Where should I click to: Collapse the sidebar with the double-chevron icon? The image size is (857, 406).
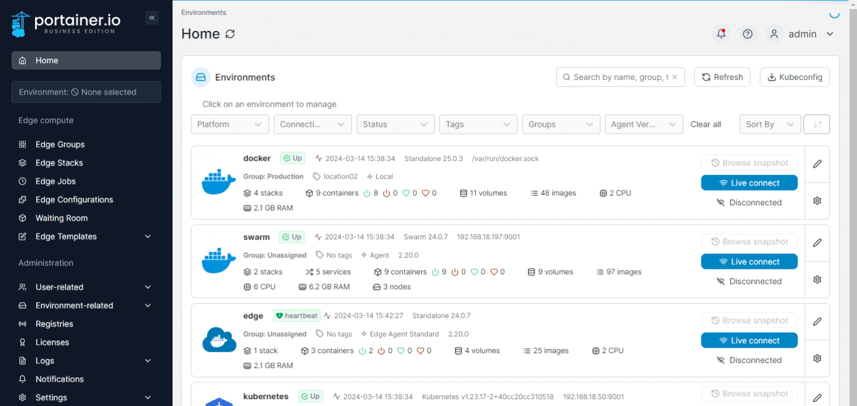click(x=152, y=18)
